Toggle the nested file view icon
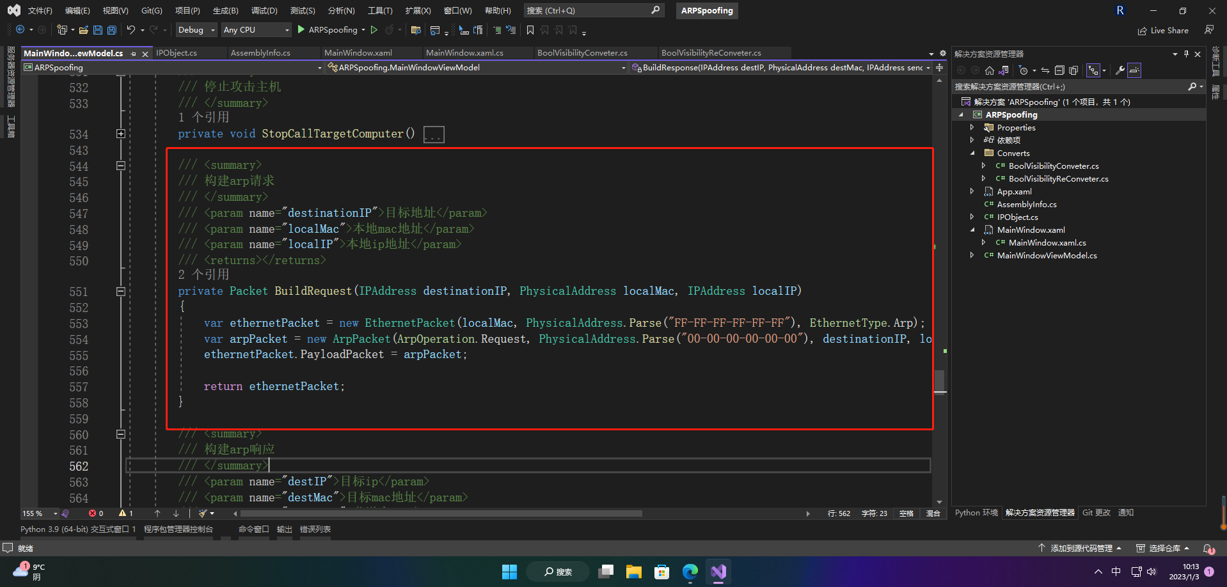The image size is (1227, 587). tap(1093, 70)
